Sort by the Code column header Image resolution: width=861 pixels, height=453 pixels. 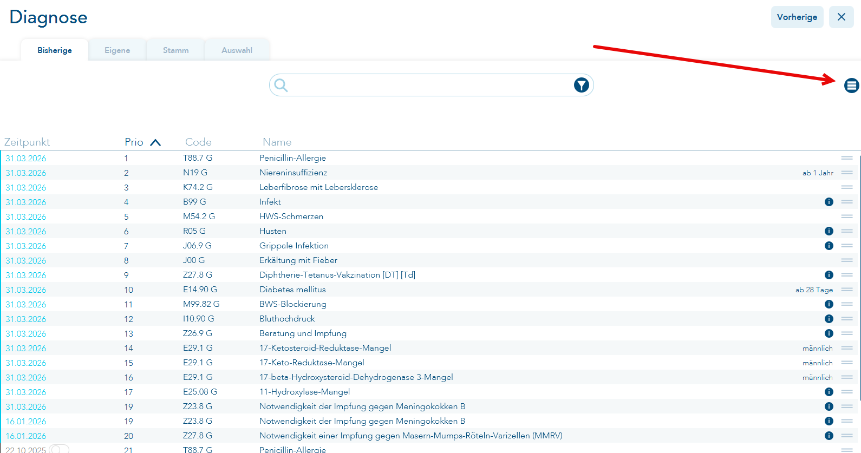pyautogui.click(x=198, y=142)
